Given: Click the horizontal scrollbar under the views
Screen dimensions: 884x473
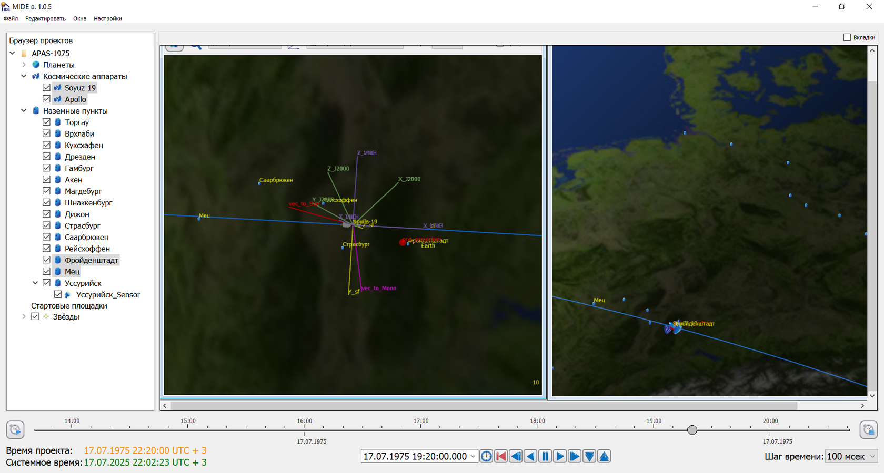Looking at the screenshot, I should 484,406.
